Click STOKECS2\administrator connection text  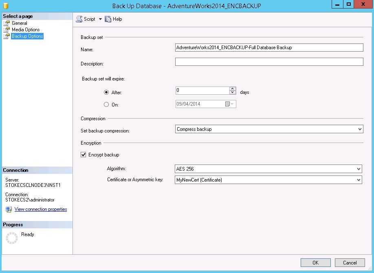coord(30,200)
